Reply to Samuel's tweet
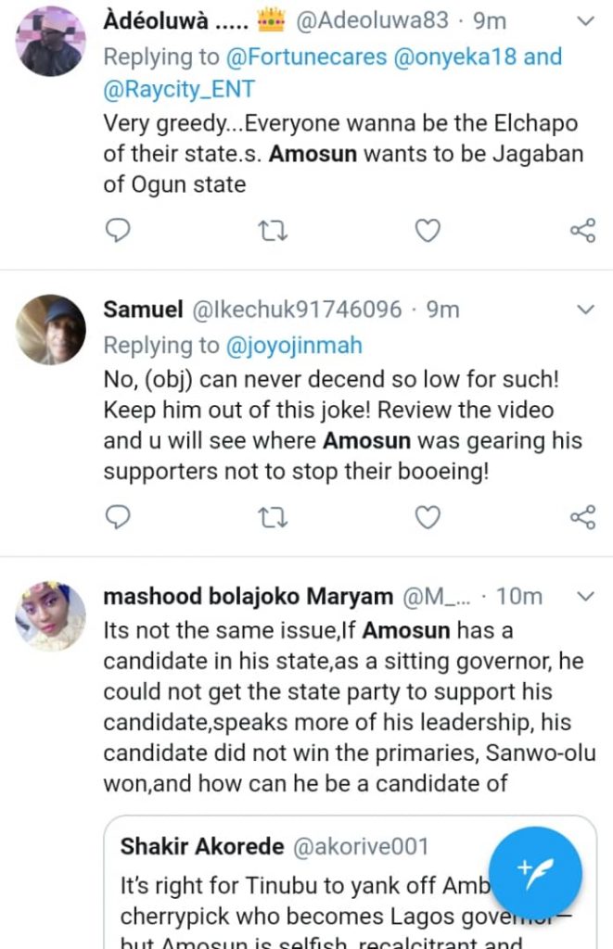Image resolution: width=613 pixels, height=949 pixels. (x=118, y=516)
